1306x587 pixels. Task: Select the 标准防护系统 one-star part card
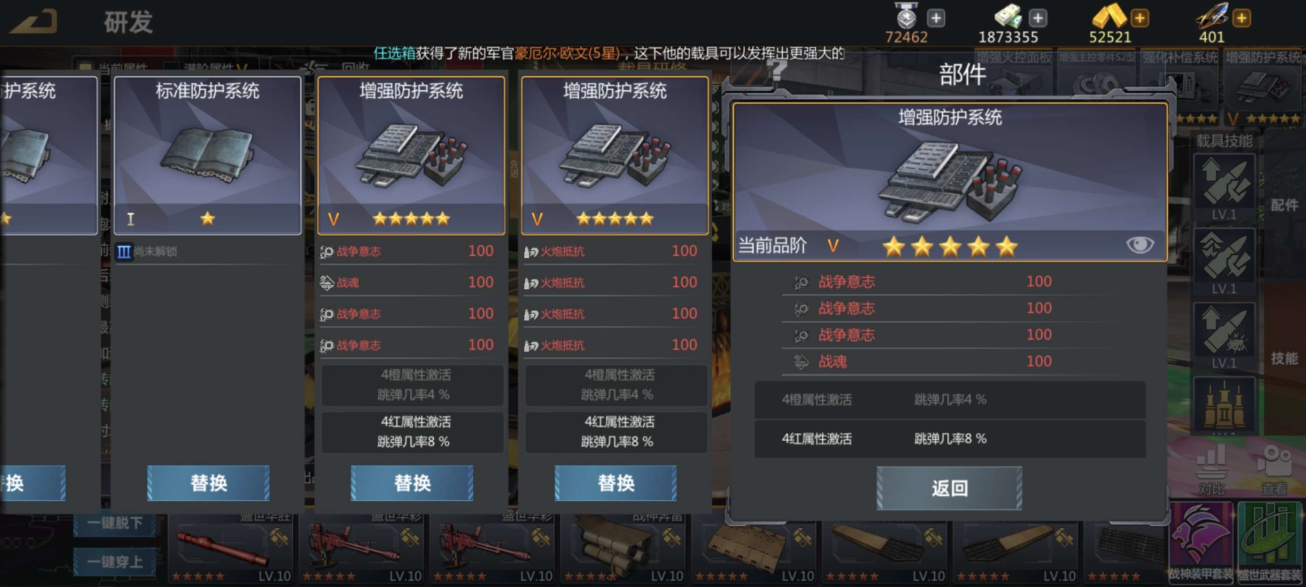(208, 156)
